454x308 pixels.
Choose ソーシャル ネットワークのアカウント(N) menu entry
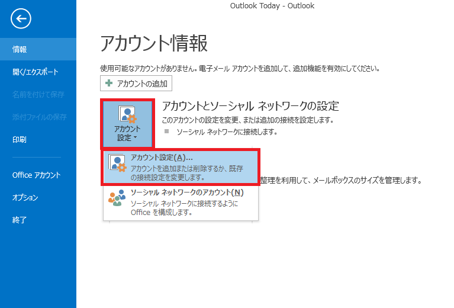181,202
